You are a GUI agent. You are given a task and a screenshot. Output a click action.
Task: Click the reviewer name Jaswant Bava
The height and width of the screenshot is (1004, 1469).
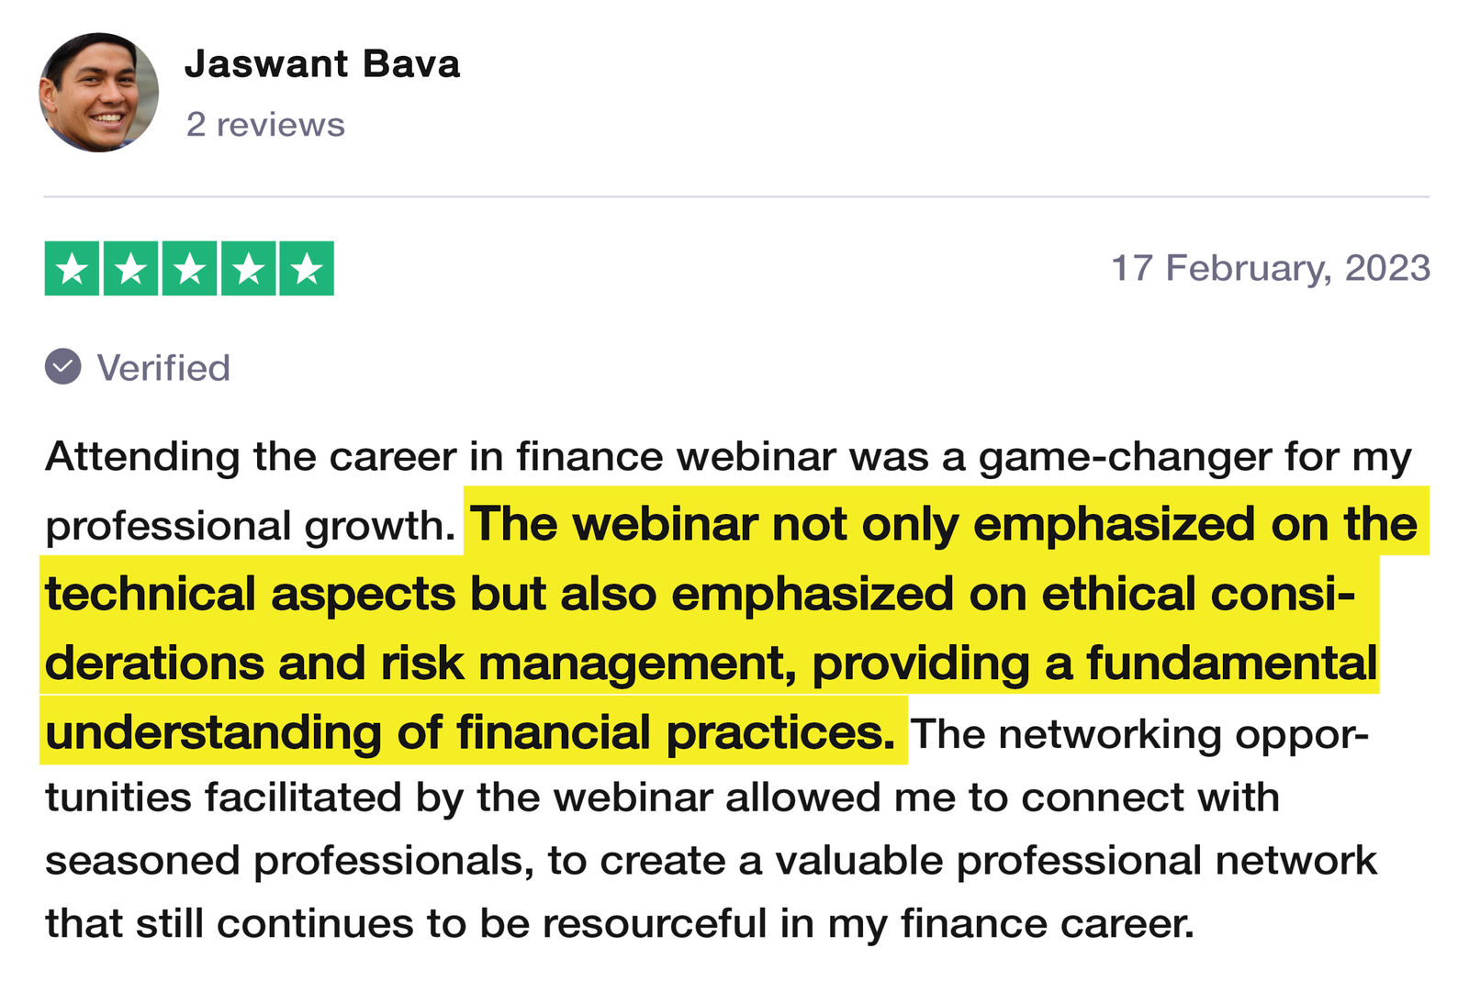coord(323,64)
